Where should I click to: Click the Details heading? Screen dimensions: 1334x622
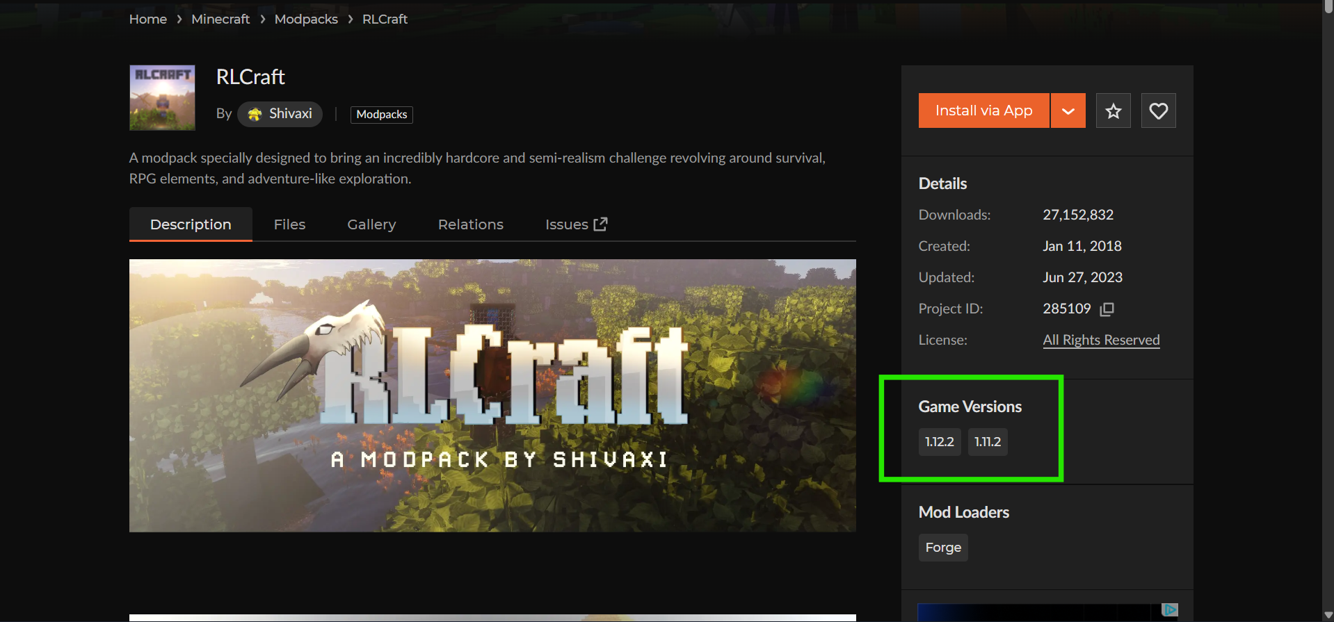point(943,183)
